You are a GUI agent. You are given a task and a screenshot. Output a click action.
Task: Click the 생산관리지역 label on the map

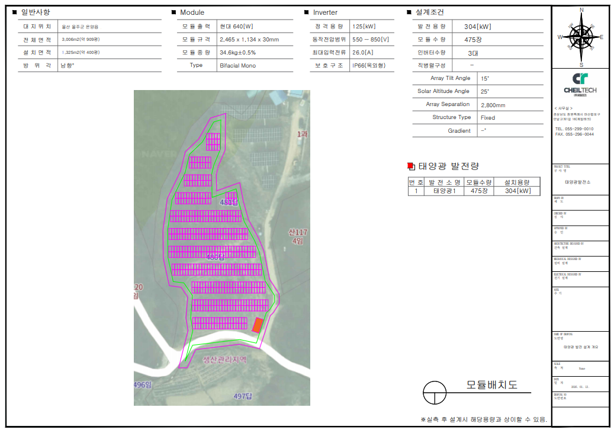tap(224, 360)
